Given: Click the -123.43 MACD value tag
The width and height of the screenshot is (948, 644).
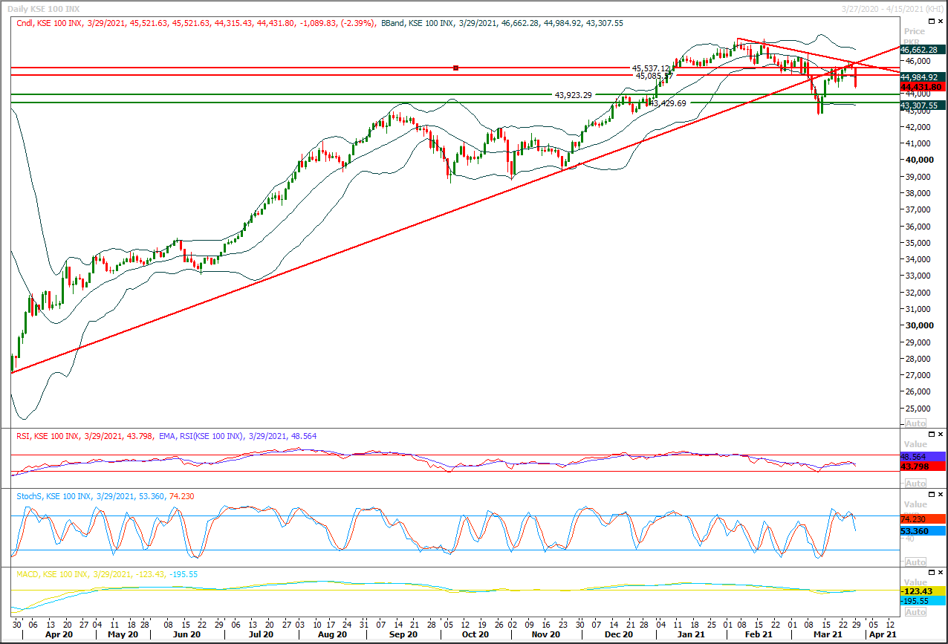Looking at the screenshot, I should point(921,591).
